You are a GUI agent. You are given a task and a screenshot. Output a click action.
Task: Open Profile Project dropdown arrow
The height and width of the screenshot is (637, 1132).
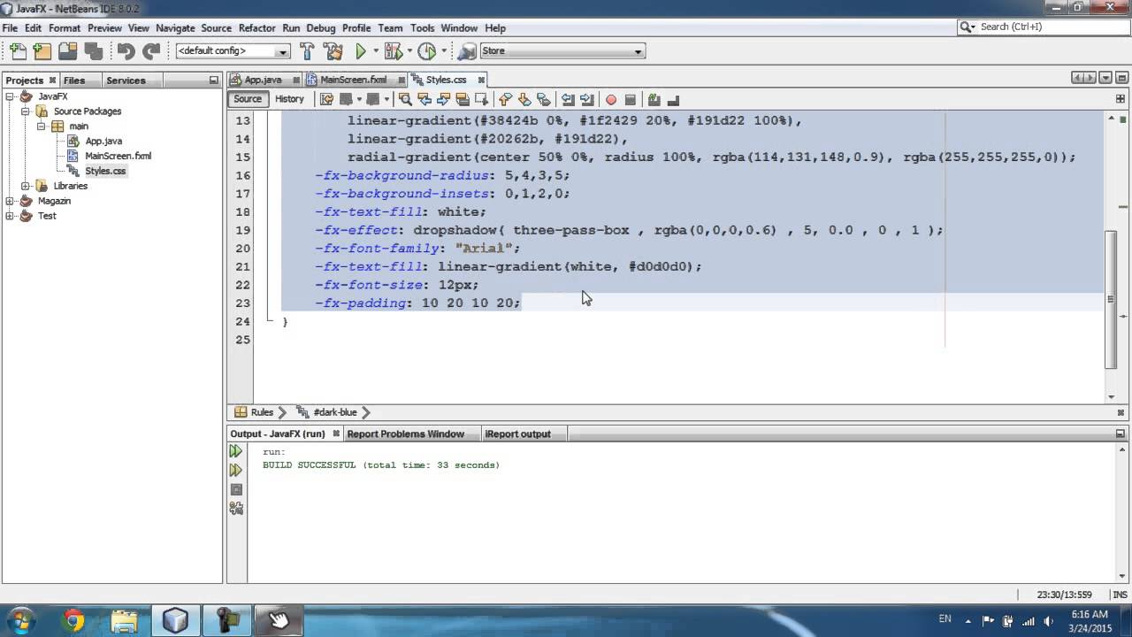click(x=442, y=51)
